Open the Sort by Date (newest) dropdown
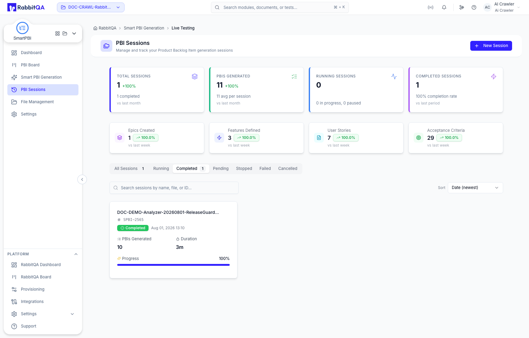The image size is (529, 338). pyautogui.click(x=475, y=188)
